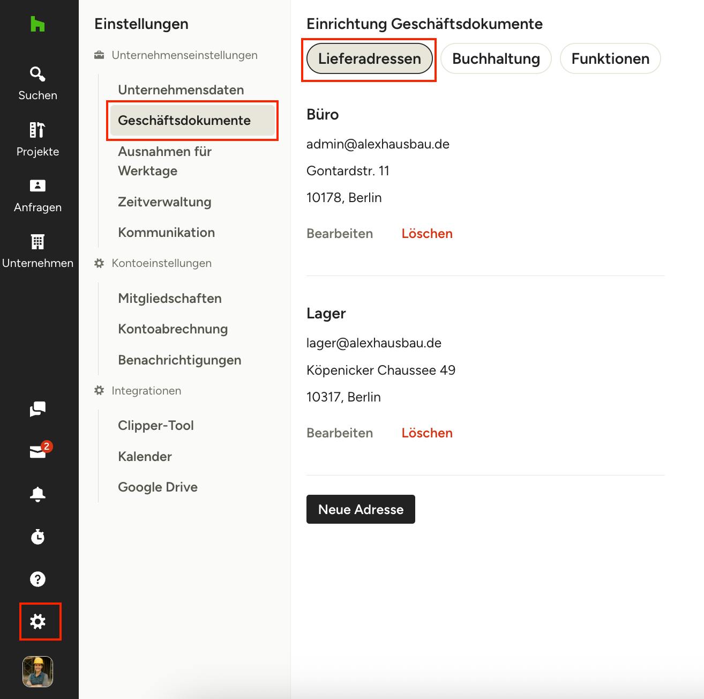Screen dimensions: 704x699
Task: Click the Lager address heading
Action: [326, 314]
